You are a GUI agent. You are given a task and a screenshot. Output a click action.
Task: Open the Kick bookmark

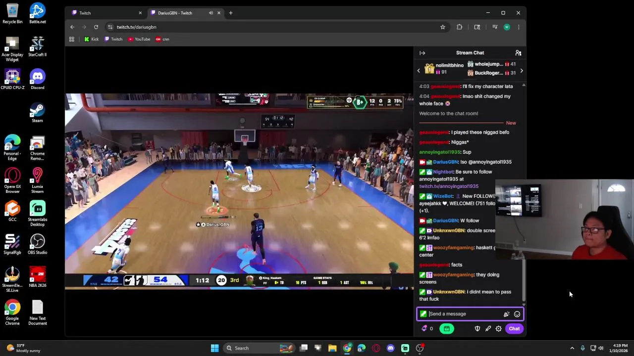pos(91,39)
